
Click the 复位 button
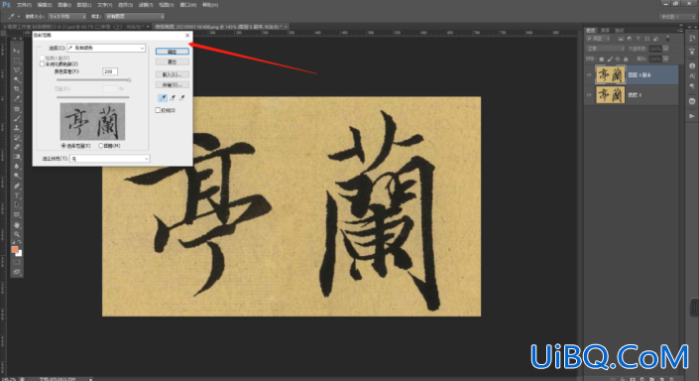pyautogui.click(x=173, y=63)
